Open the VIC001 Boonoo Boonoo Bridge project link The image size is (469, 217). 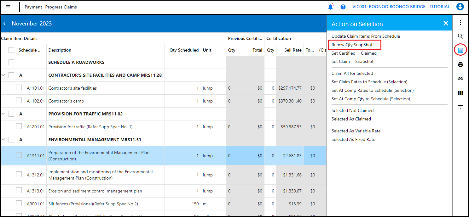(x=401, y=7)
